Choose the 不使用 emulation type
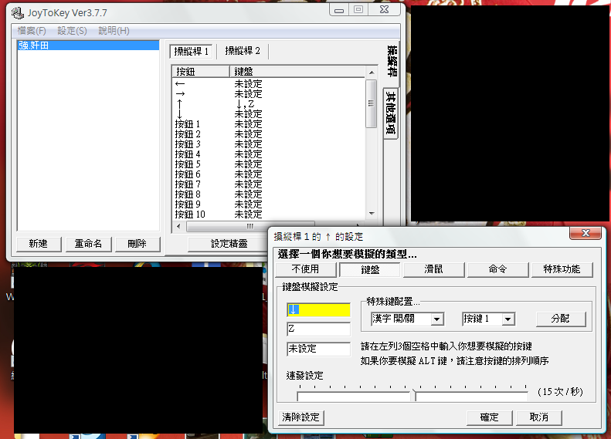This screenshot has width=611, height=439. point(306,269)
